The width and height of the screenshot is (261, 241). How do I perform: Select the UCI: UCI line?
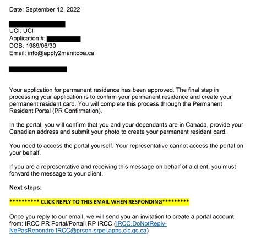click(21, 31)
